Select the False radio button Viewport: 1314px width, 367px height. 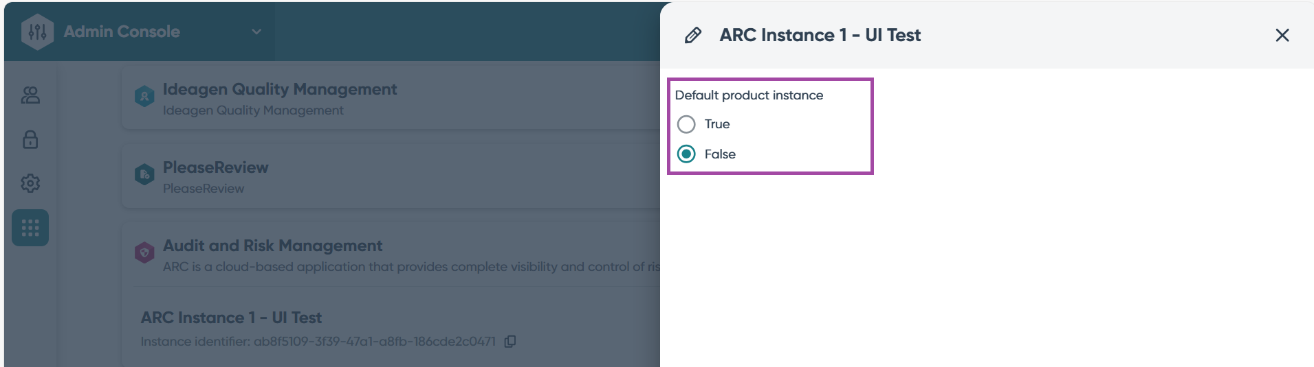tap(686, 154)
